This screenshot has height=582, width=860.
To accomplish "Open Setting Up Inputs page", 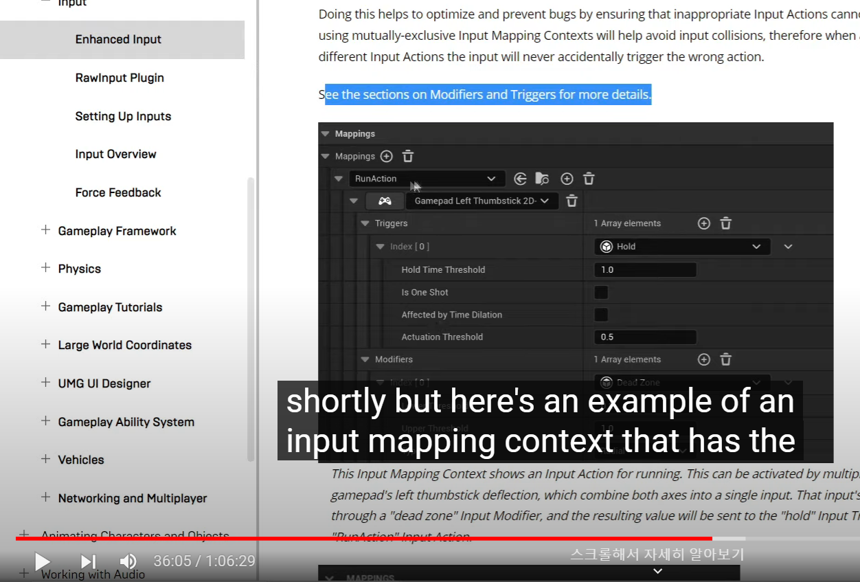I will [x=123, y=116].
